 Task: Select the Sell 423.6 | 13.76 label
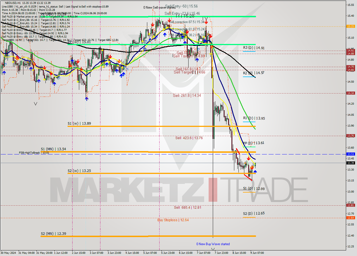pos(189,138)
